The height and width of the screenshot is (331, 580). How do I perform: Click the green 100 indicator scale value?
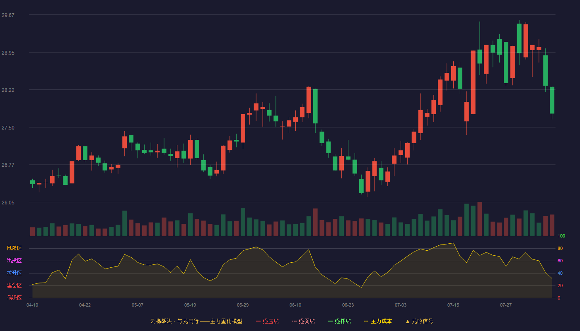561,236
